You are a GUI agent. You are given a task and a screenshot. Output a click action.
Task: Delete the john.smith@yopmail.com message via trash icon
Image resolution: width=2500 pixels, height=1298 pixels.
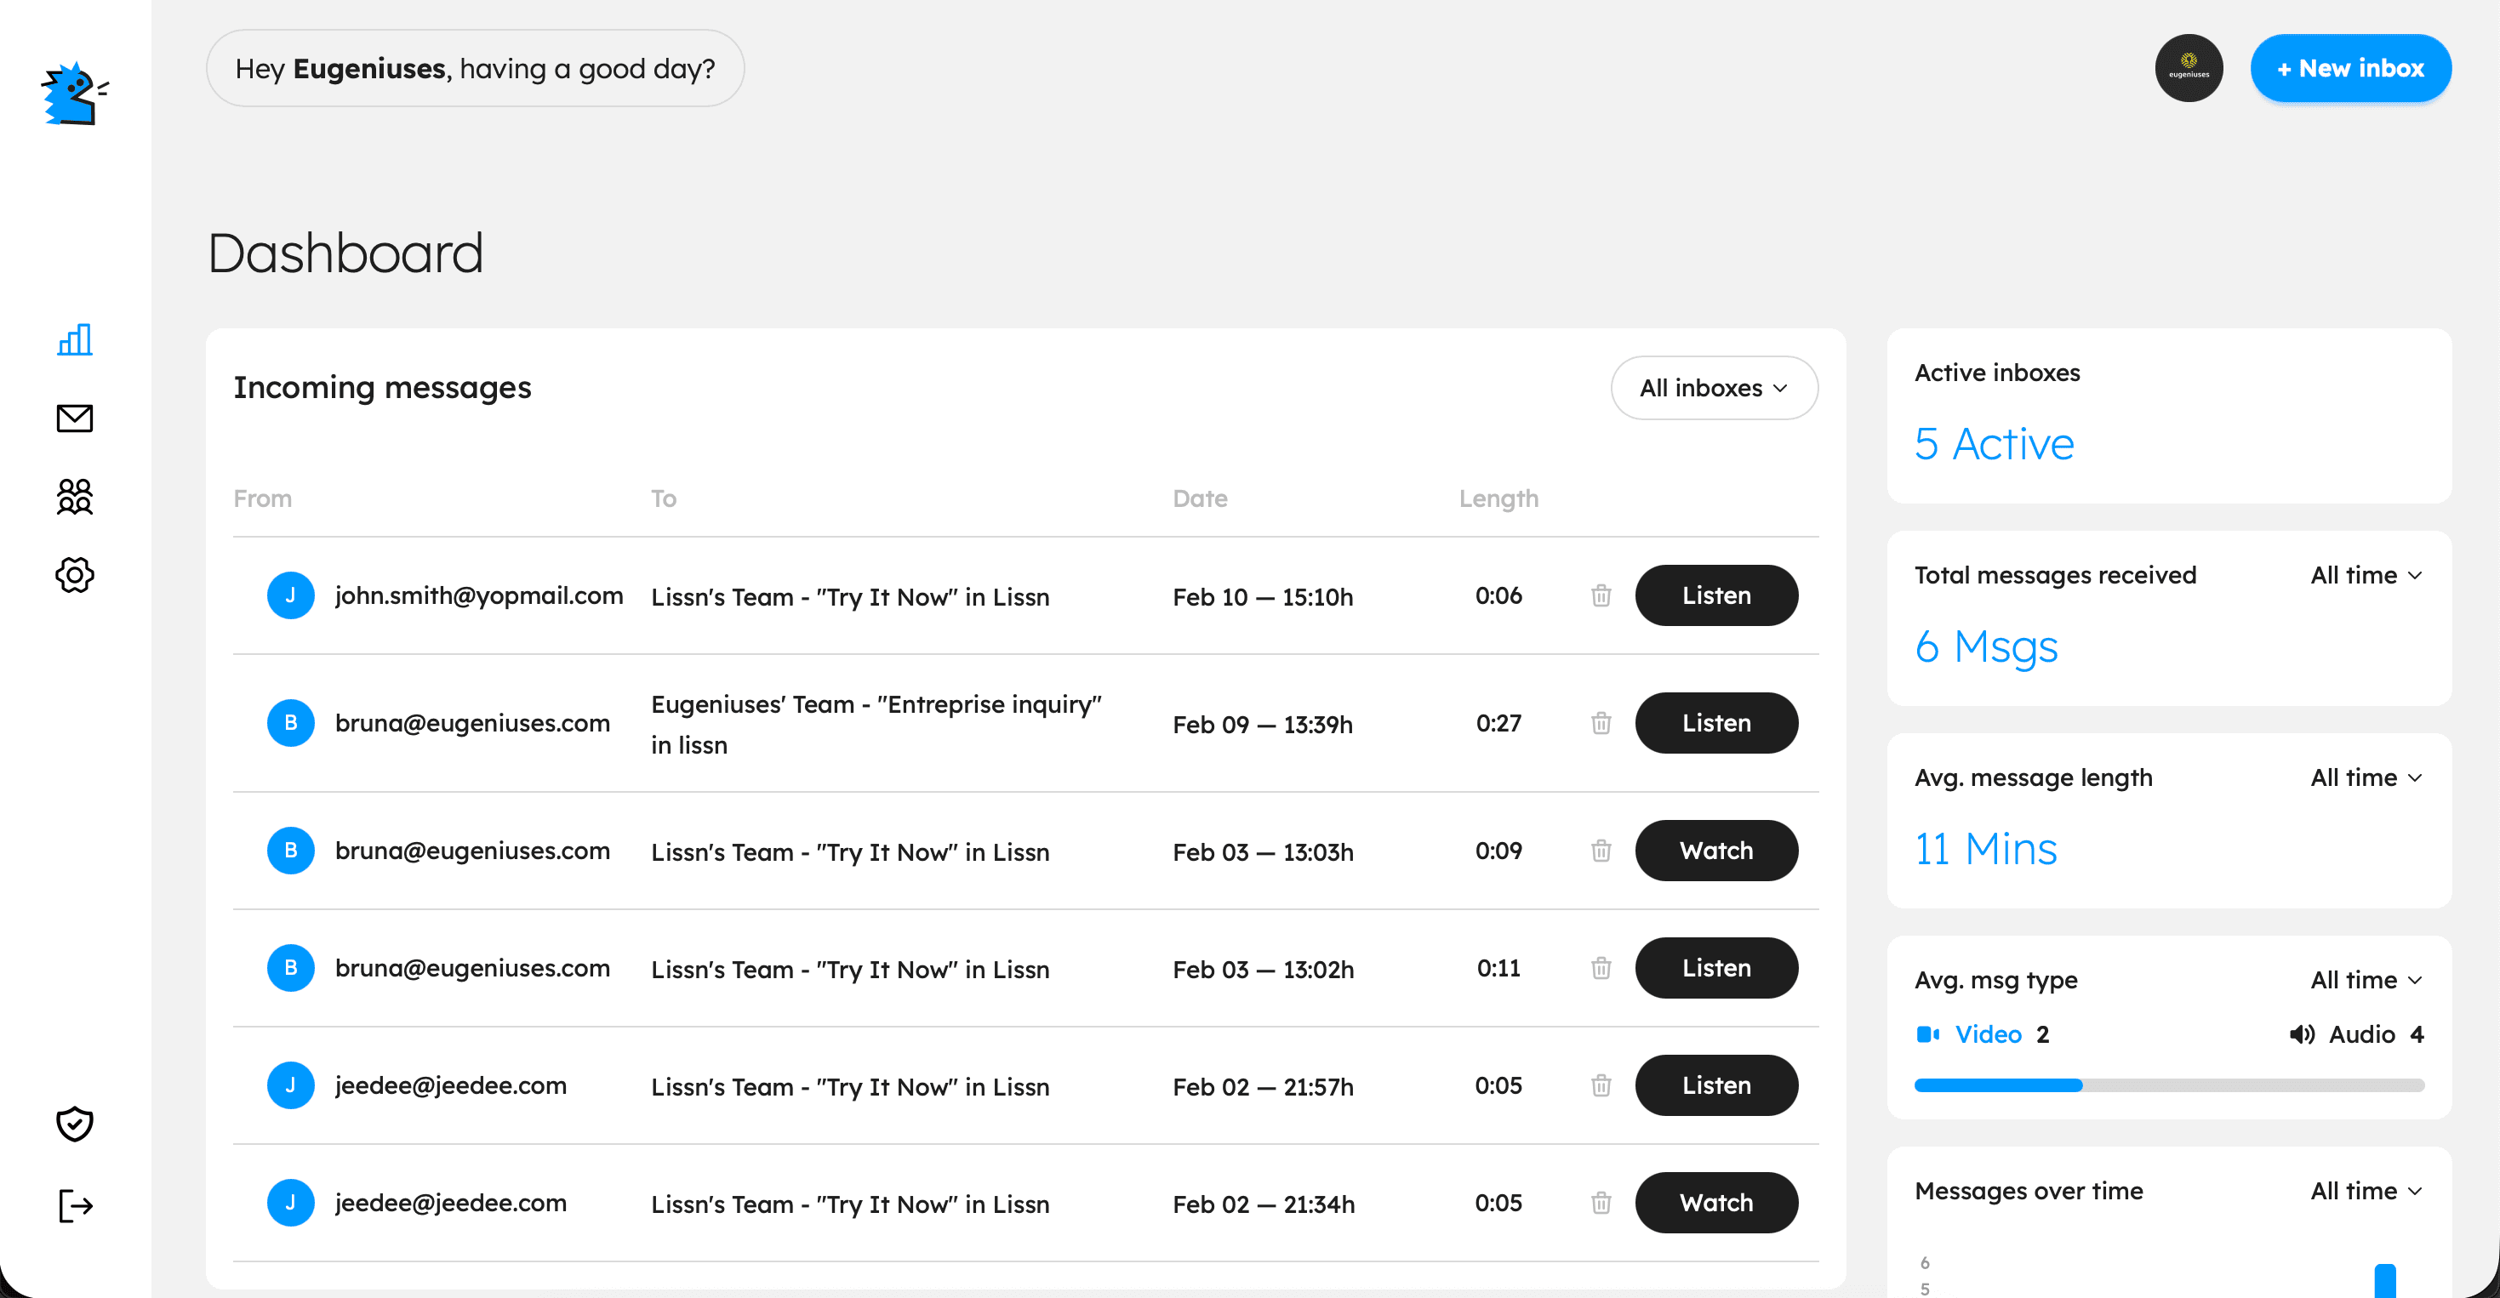pyautogui.click(x=1601, y=595)
